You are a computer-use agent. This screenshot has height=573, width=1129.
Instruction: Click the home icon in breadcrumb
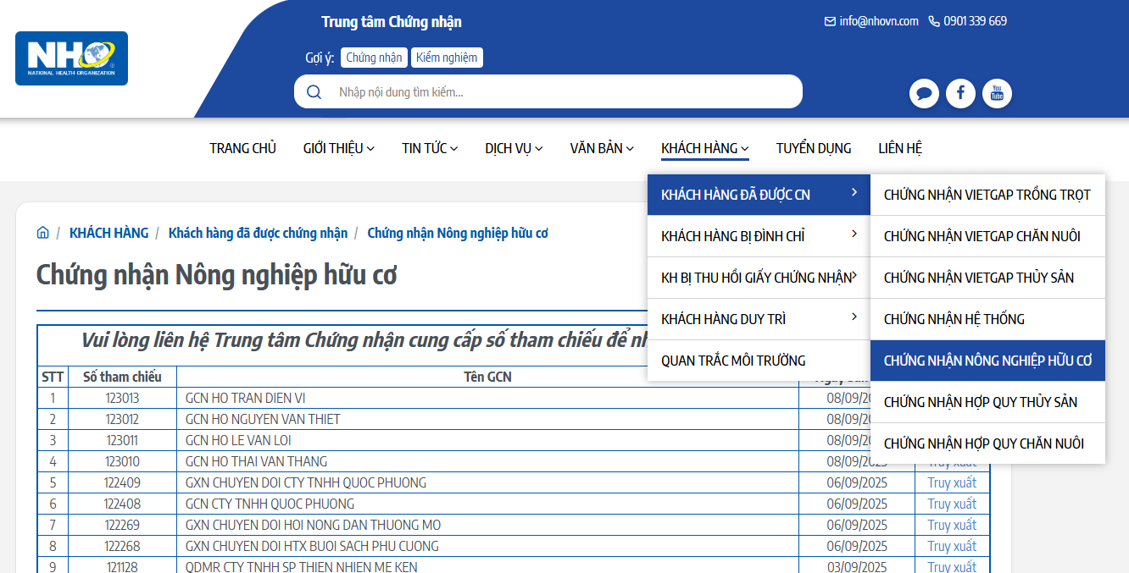tap(42, 233)
